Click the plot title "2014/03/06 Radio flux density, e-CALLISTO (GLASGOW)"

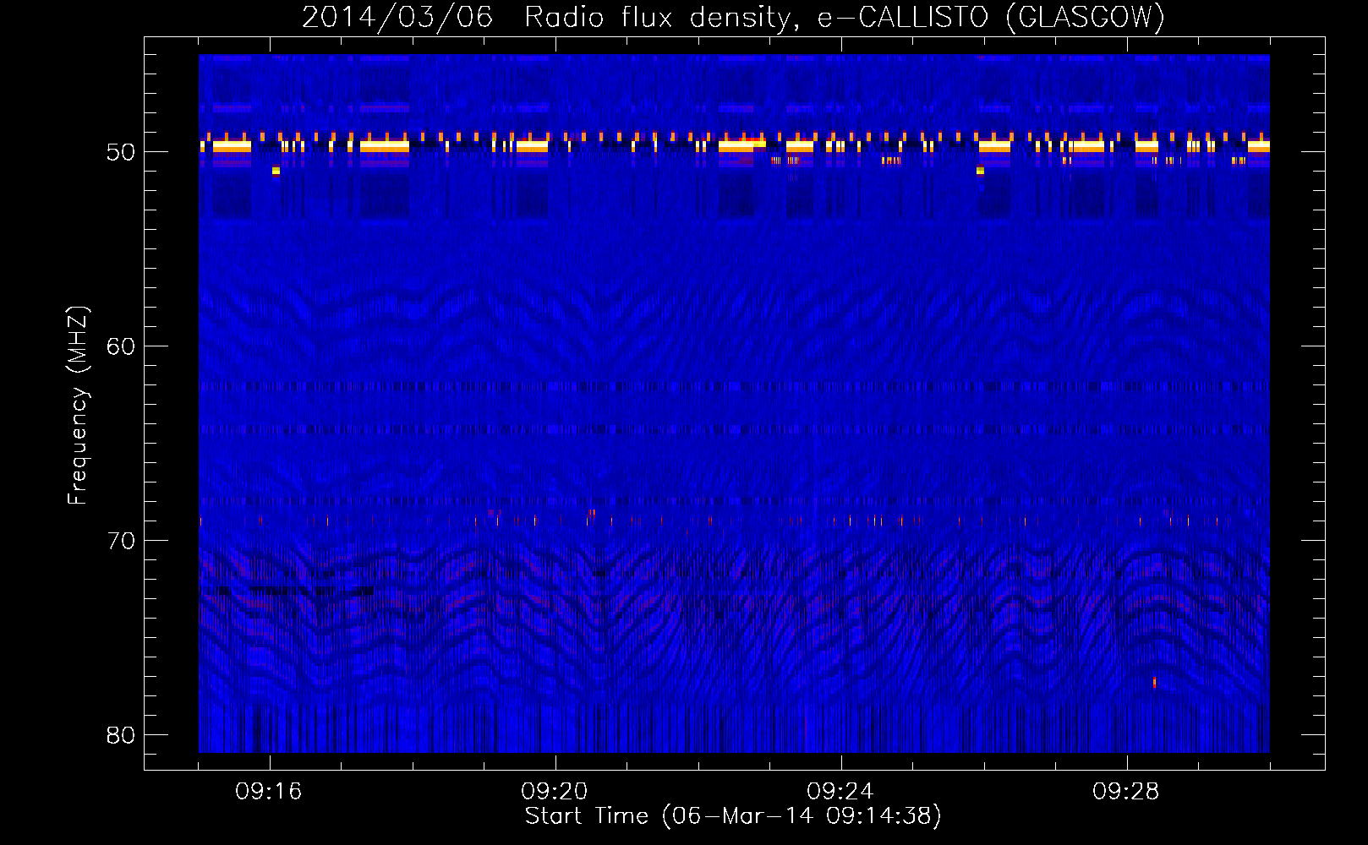[733, 17]
